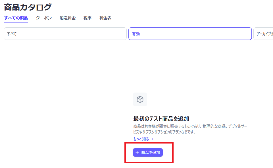
Task: Open the すべての製品 tab
Action: click(16, 18)
